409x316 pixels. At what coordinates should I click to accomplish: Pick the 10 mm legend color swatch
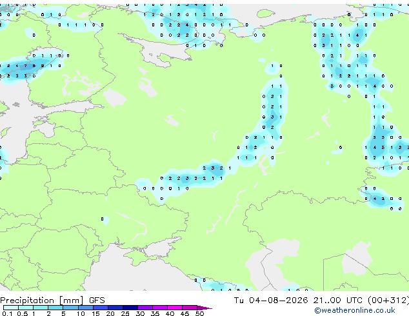tap(85, 308)
